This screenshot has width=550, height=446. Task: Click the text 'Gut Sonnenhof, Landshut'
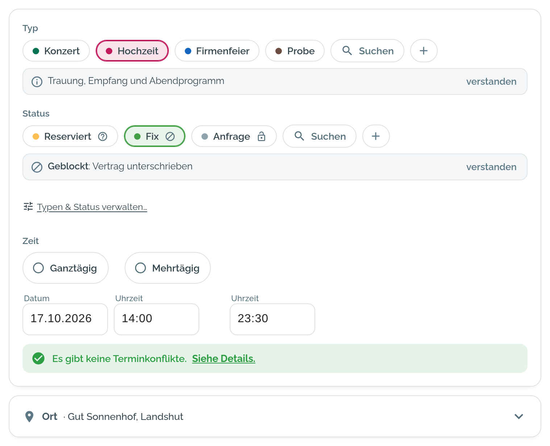(x=125, y=417)
